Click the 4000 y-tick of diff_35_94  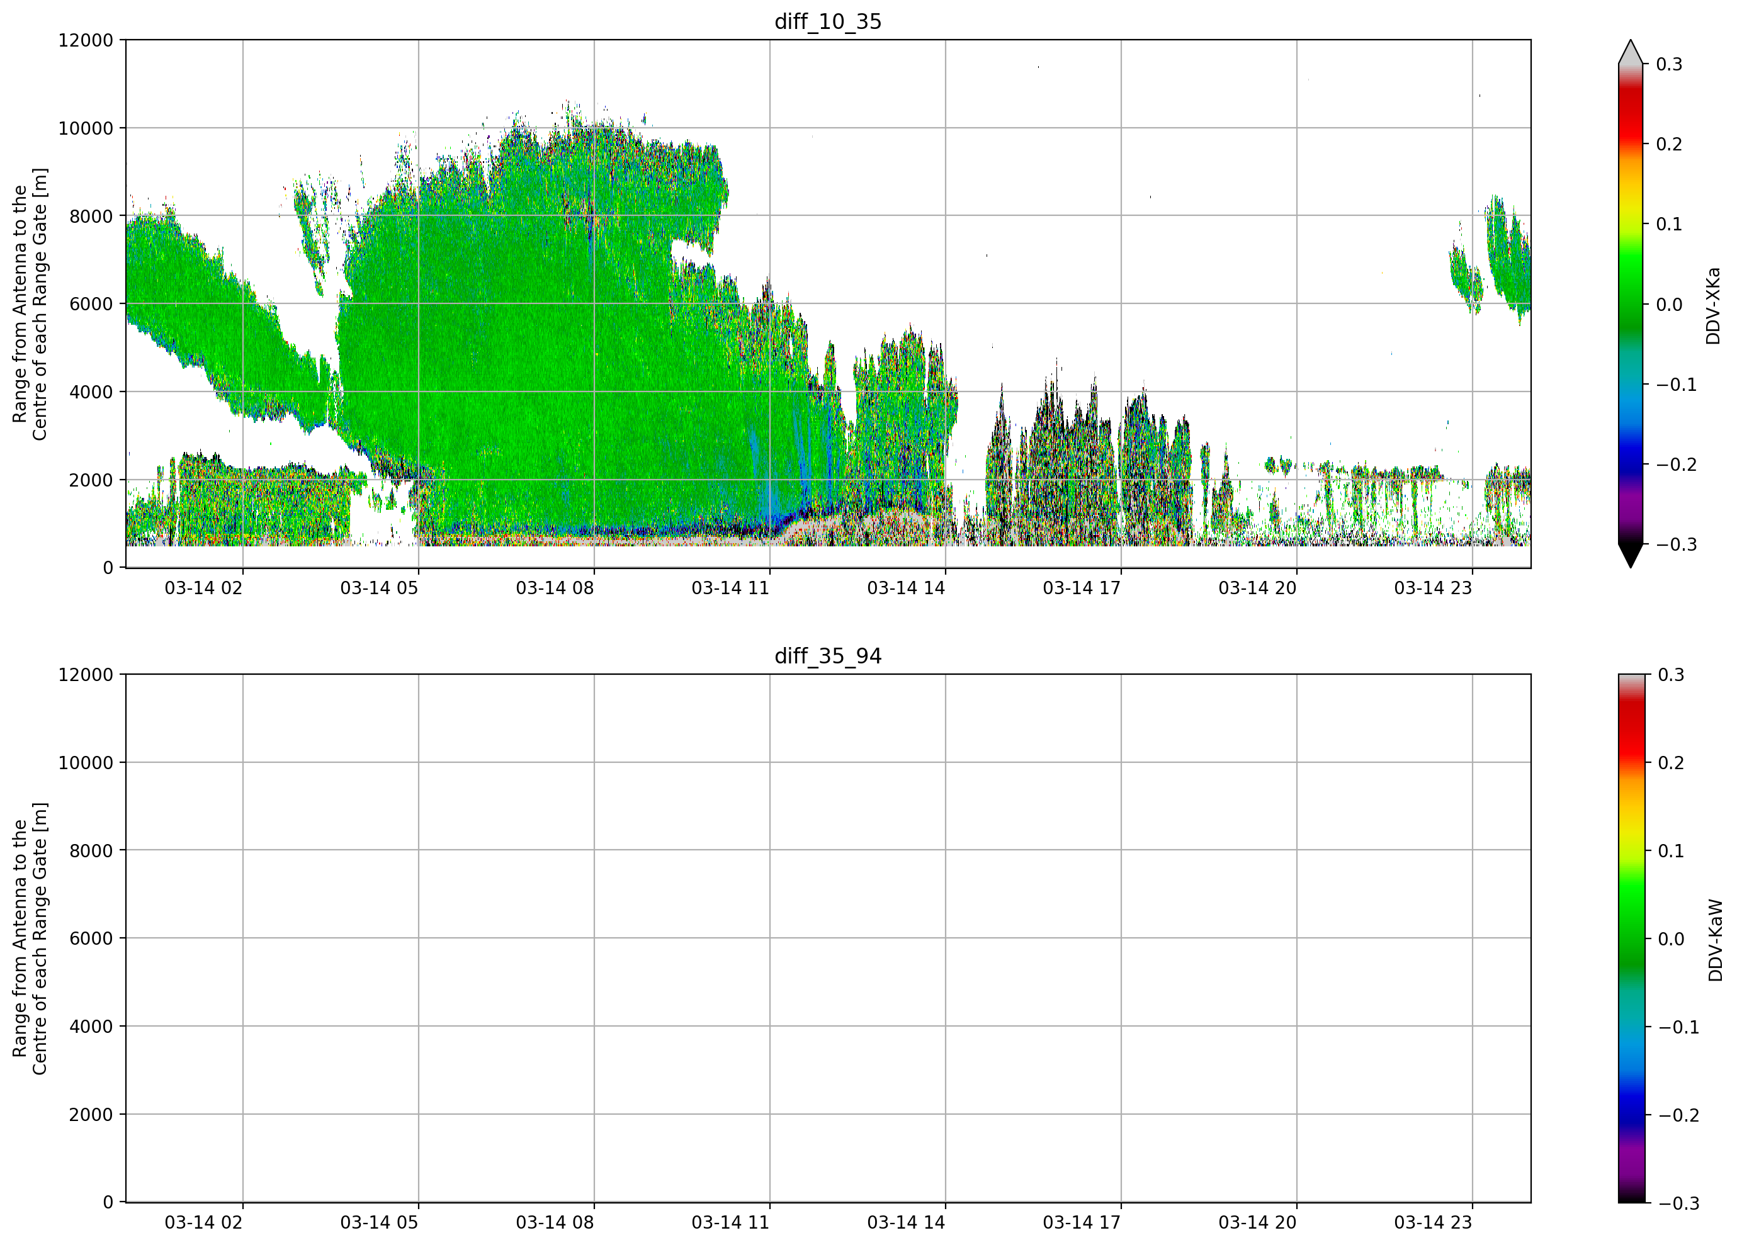pyautogui.click(x=91, y=1027)
